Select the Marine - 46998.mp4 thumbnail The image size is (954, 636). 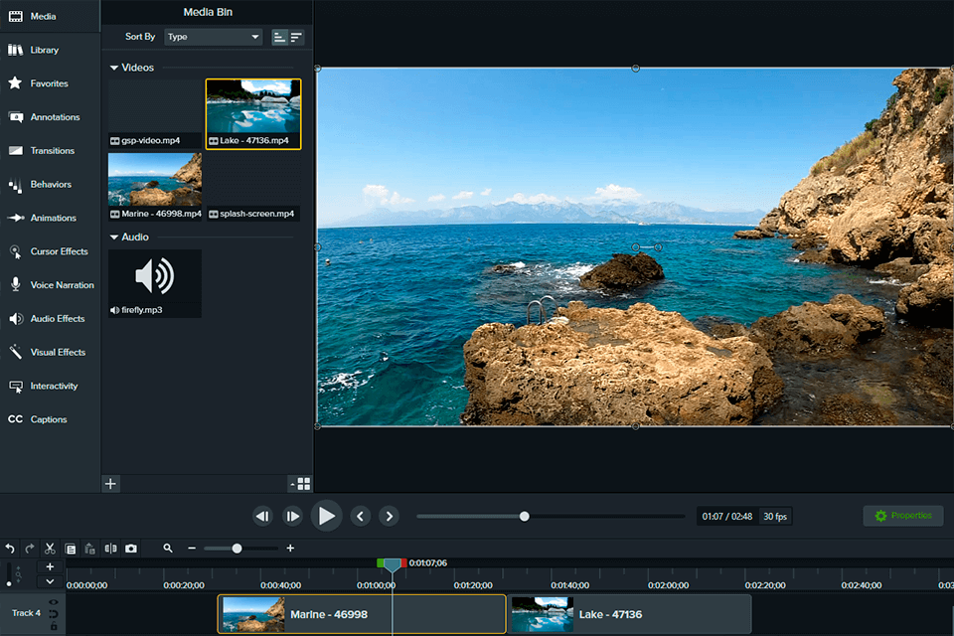[155, 180]
